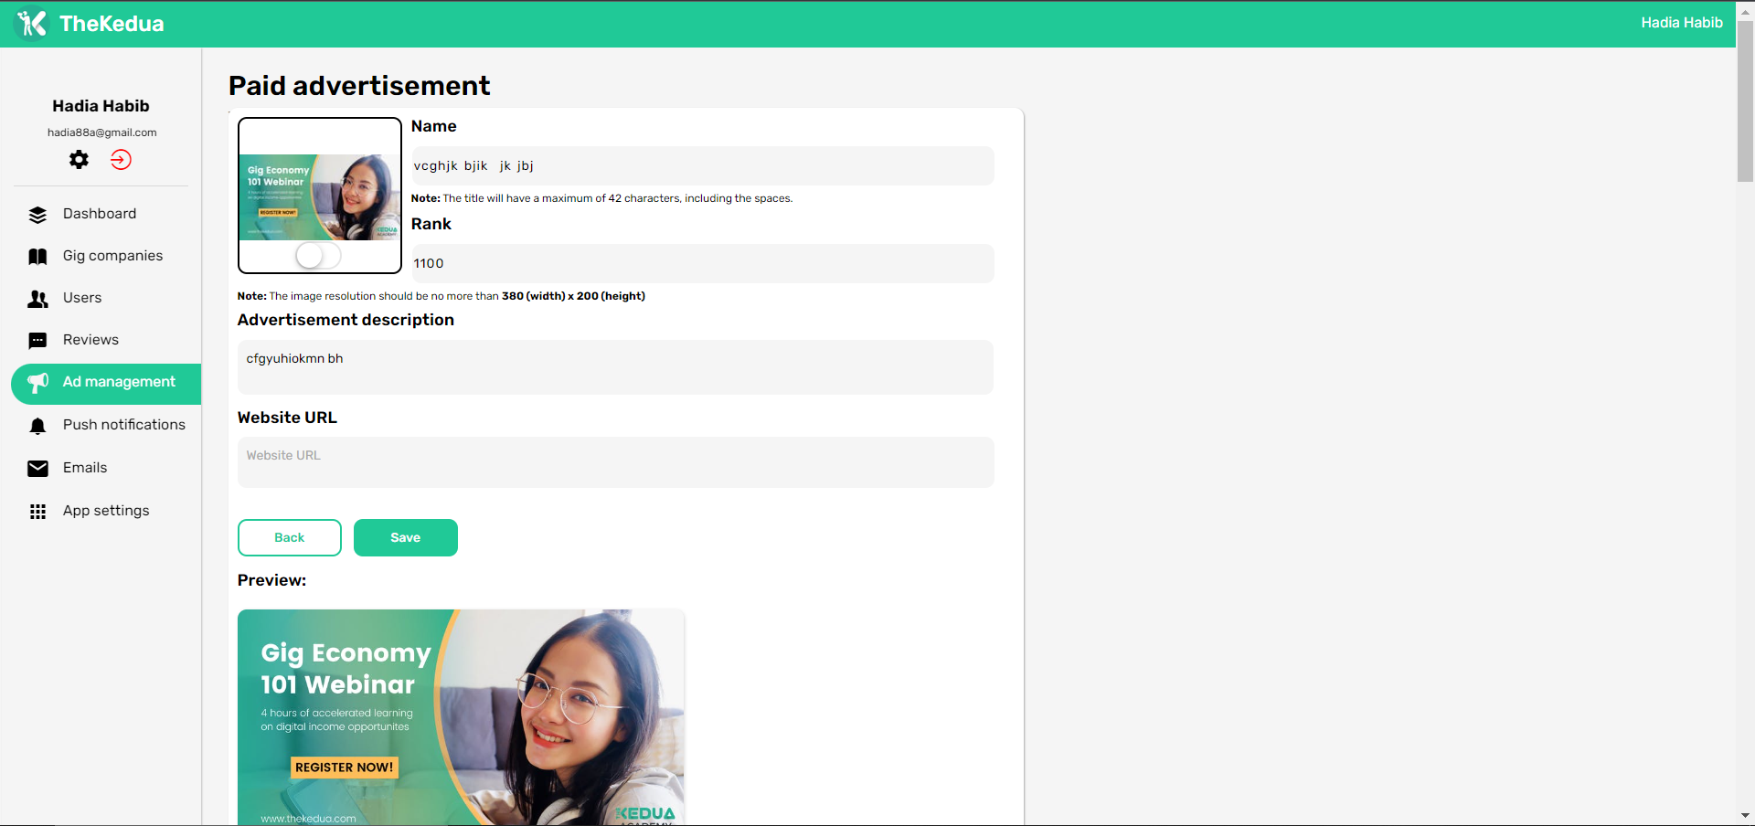Click the Gig companies book icon
Viewport: 1755px width, 826px height.
click(37, 257)
